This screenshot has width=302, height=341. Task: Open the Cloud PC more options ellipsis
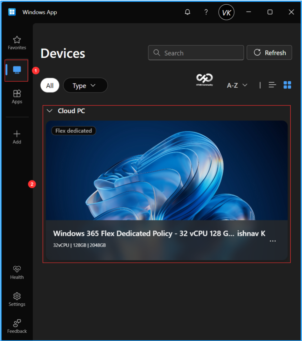[x=273, y=241]
